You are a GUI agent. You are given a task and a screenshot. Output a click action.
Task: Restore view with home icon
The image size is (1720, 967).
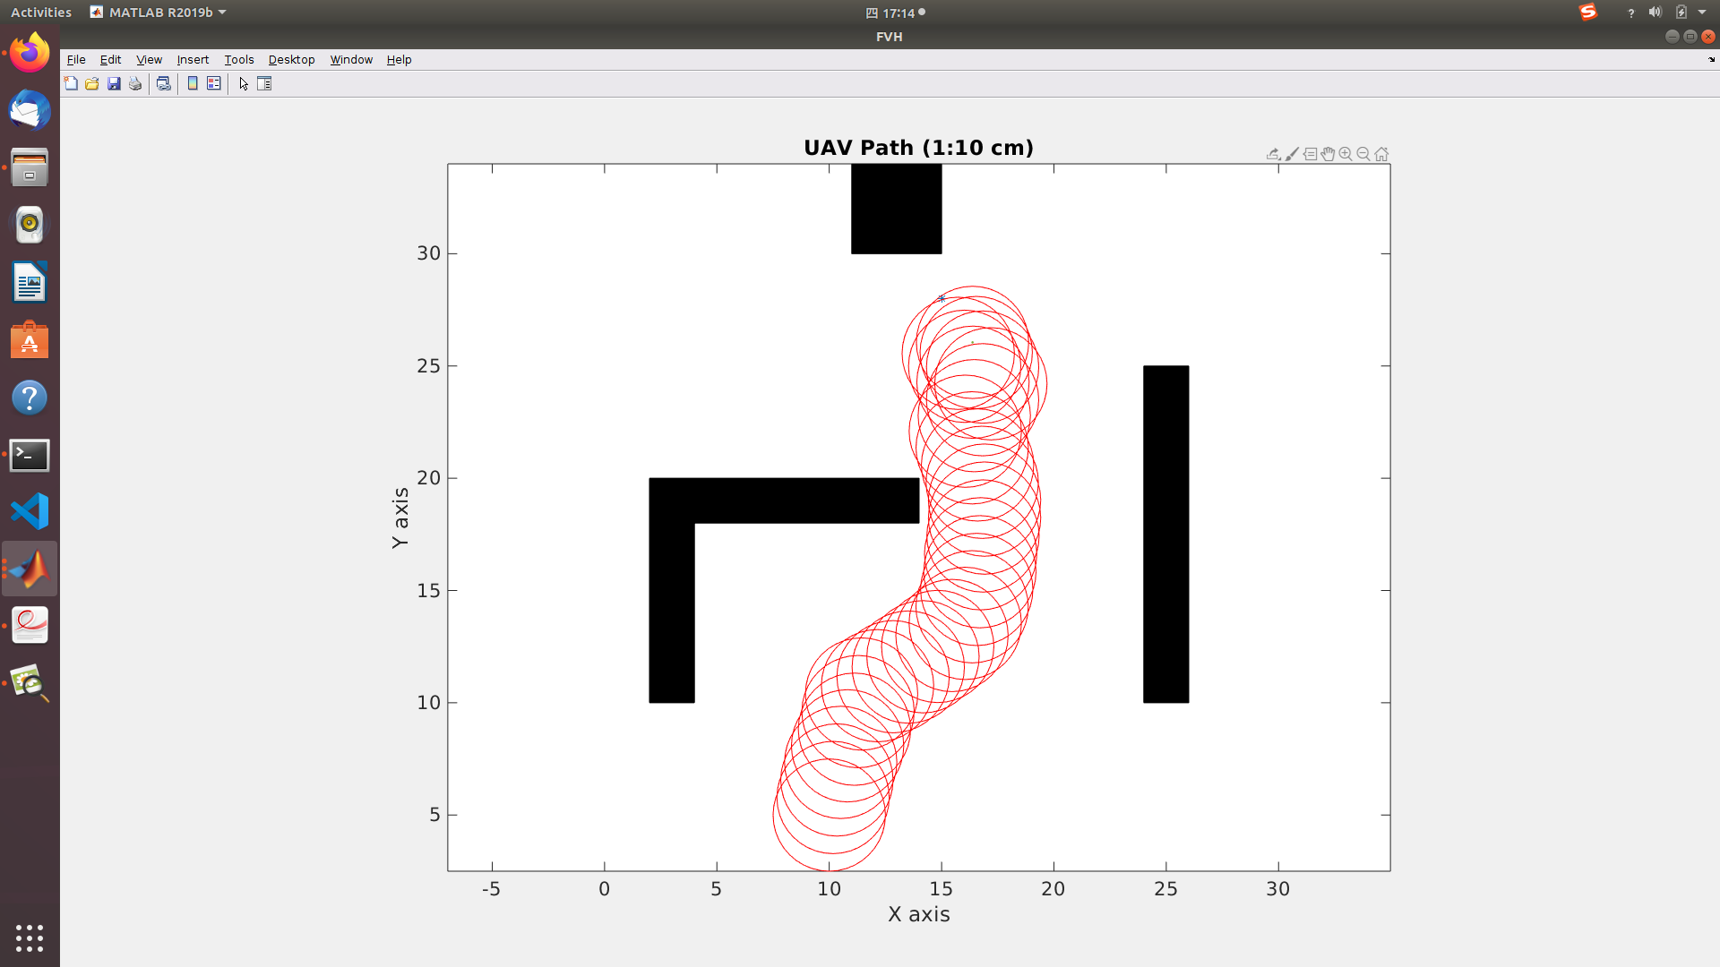[x=1381, y=154]
